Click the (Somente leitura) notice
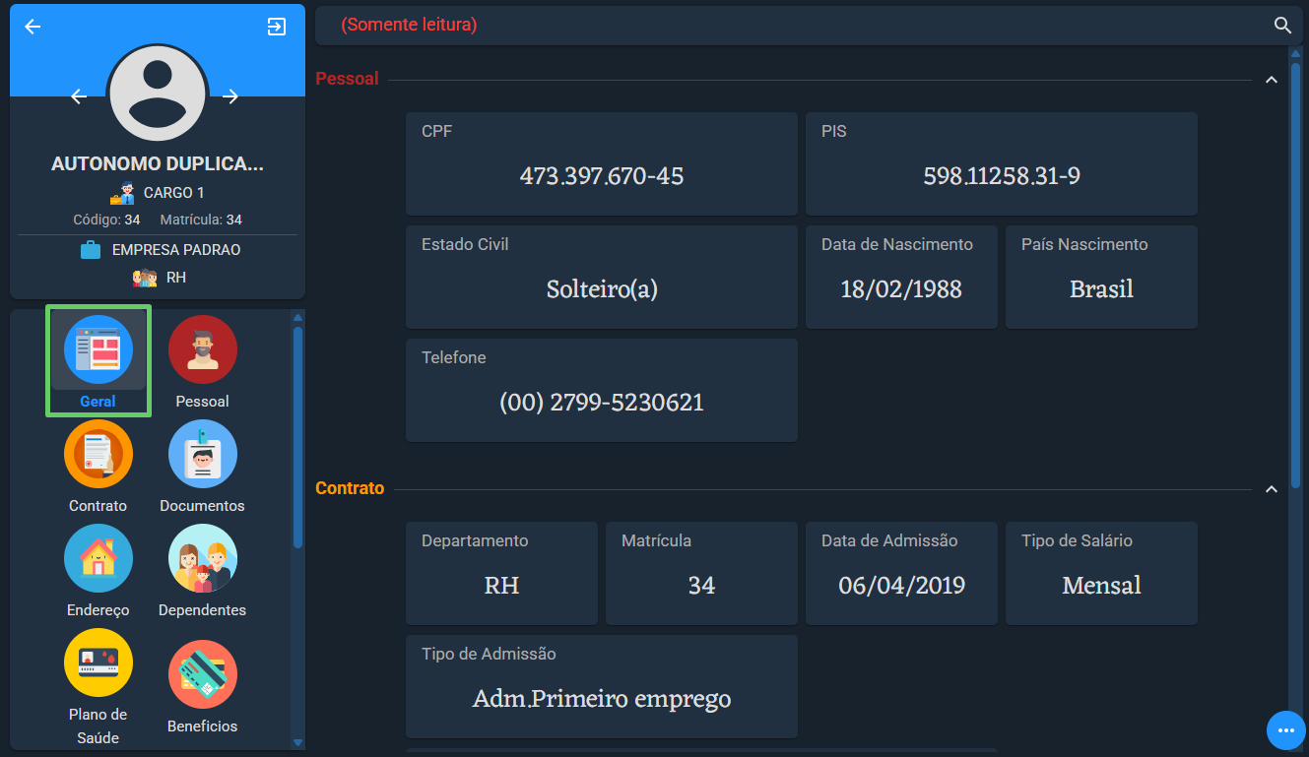Screen dimensions: 1309x757 coord(409,26)
